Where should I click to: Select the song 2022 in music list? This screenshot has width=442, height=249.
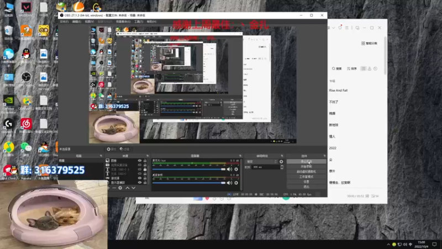coord(333,148)
